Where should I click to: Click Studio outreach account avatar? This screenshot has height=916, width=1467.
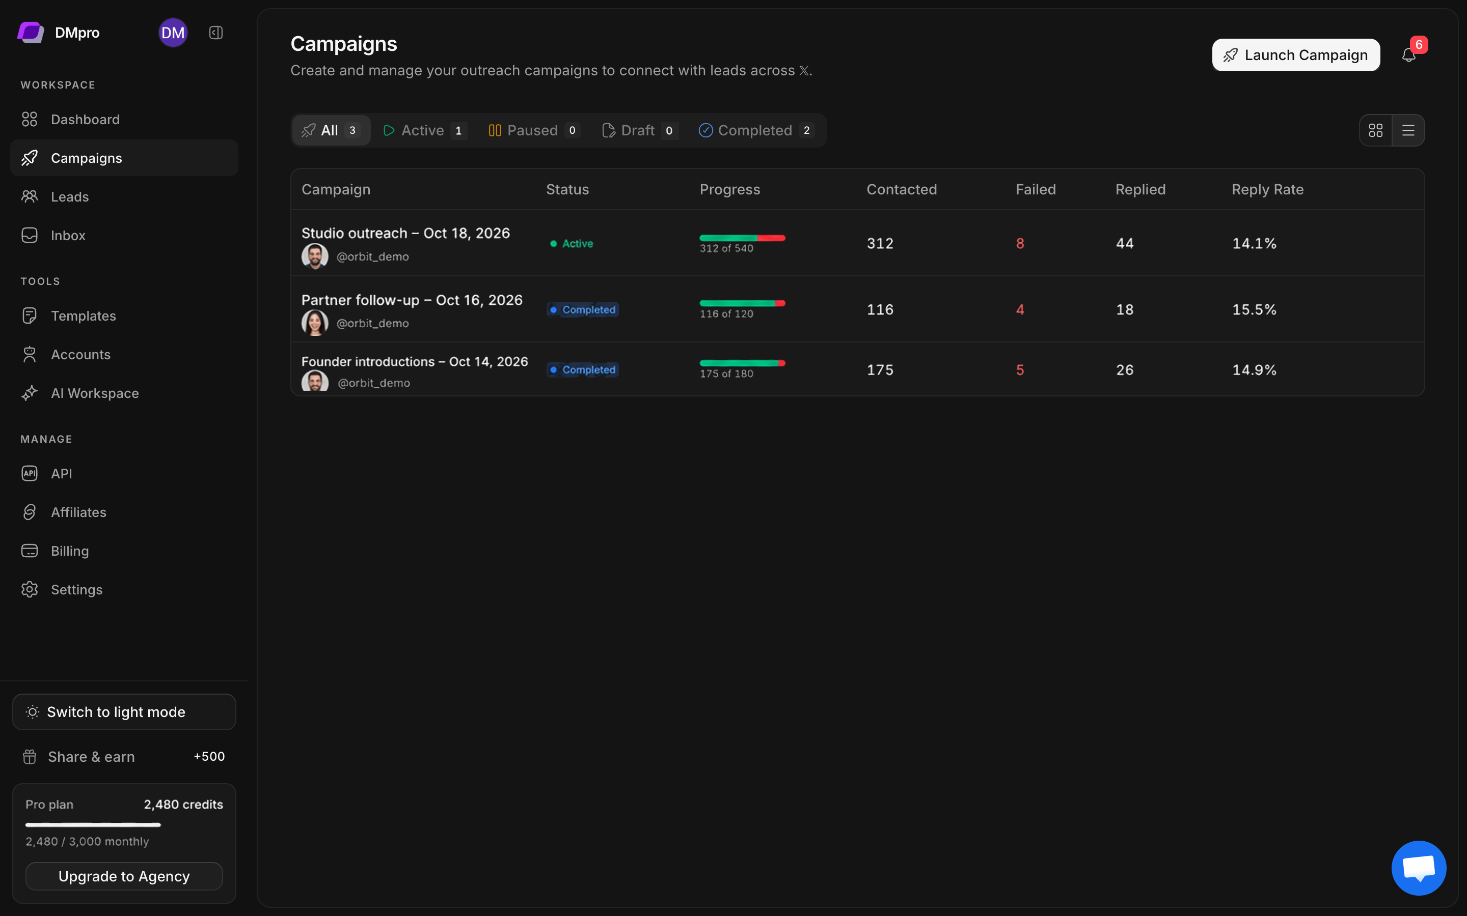(x=315, y=256)
